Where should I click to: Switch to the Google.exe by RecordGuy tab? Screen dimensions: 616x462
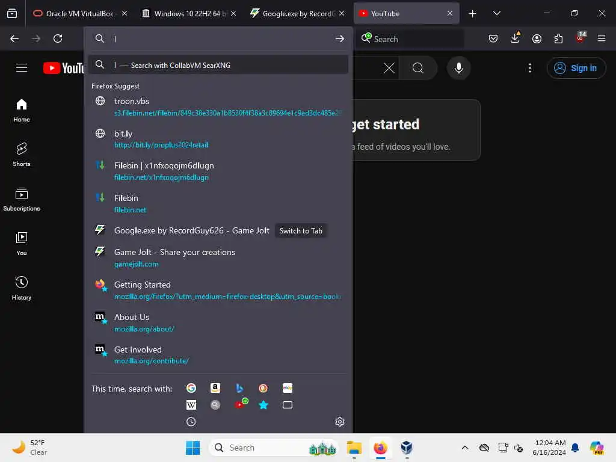297,14
